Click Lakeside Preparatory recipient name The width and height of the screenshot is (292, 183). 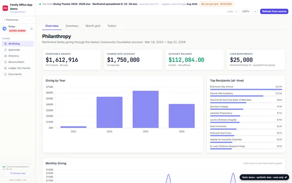coord(221,113)
